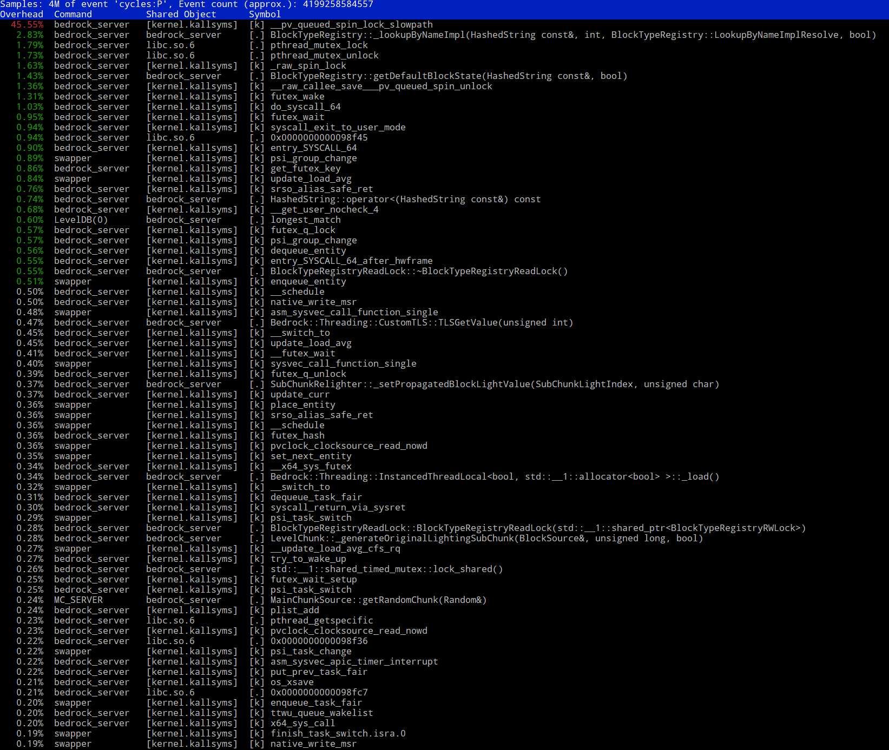Select the futex_wait_setup symbol
Viewport: 889px width, 750px height.
(314, 580)
